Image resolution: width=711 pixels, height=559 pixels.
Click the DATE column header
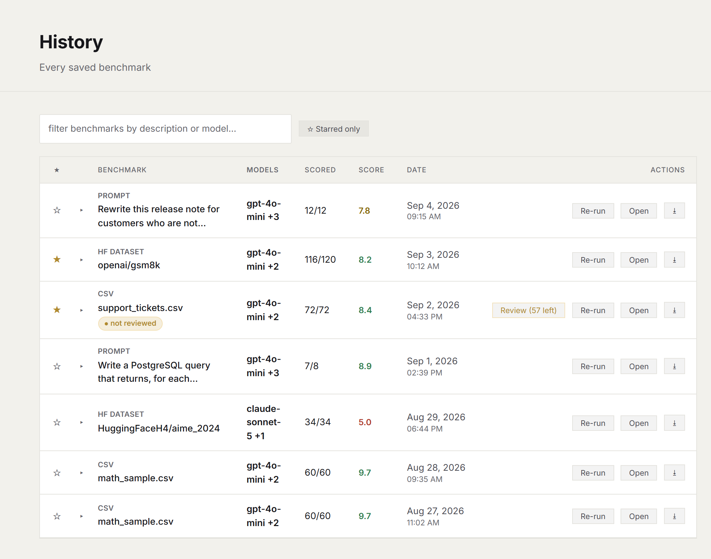click(417, 170)
